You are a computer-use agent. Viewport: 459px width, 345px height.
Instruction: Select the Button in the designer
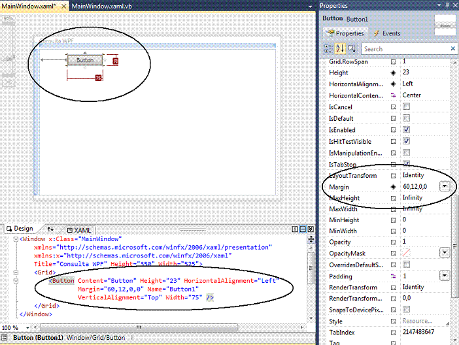(85, 60)
